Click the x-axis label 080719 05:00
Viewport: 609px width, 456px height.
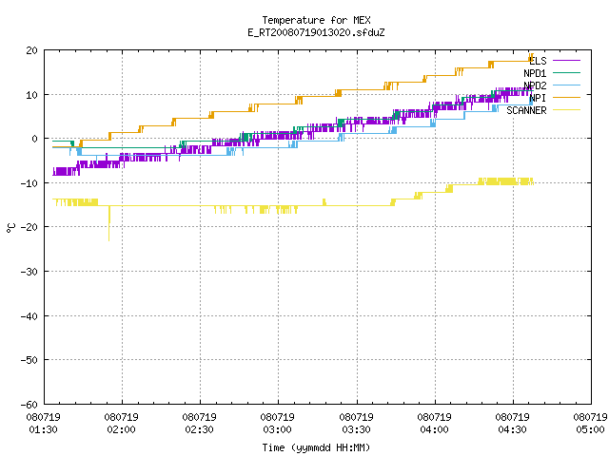click(x=590, y=424)
